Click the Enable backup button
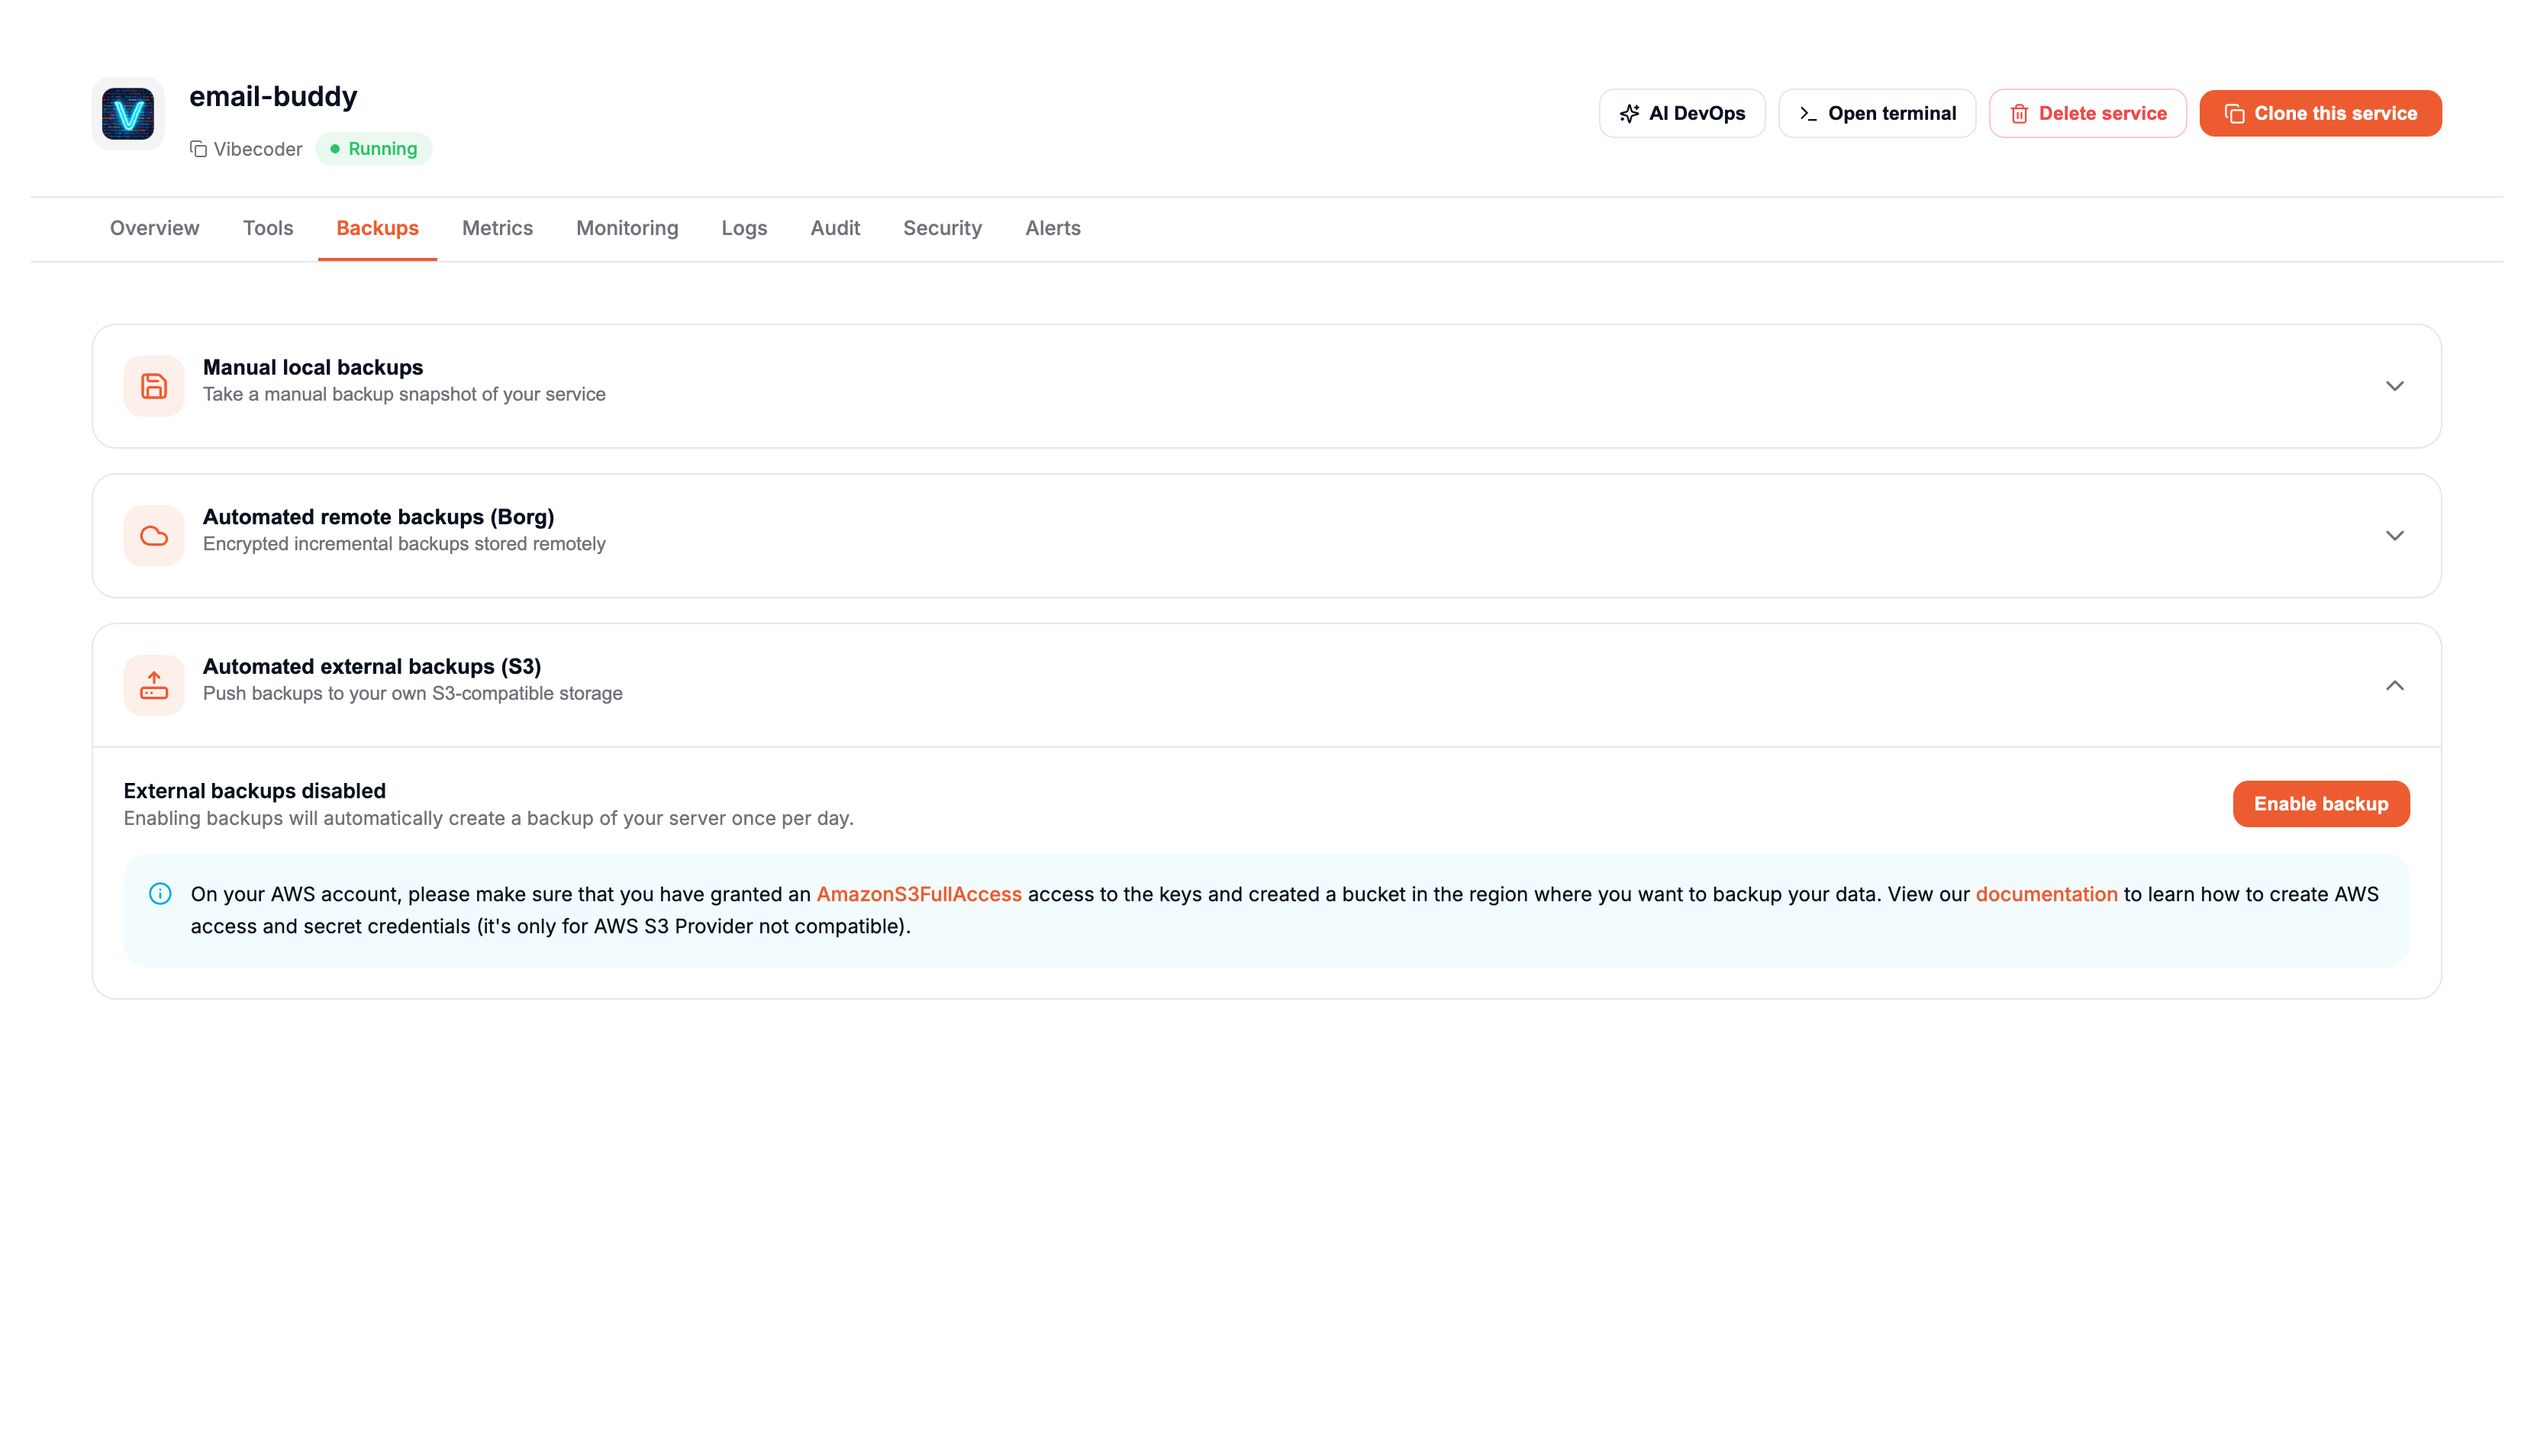Screen dimensions: 2534x1456 [x=2321, y=804]
